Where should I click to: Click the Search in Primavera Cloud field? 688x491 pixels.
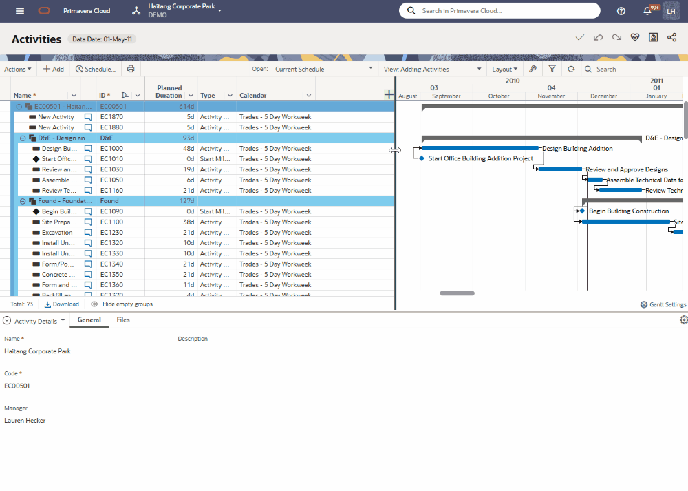(499, 10)
